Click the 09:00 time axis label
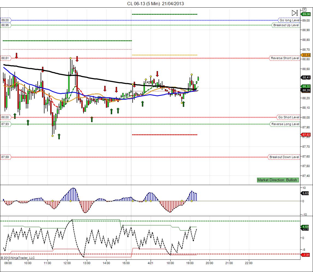The height and width of the screenshot is (272, 313). pos(8,263)
